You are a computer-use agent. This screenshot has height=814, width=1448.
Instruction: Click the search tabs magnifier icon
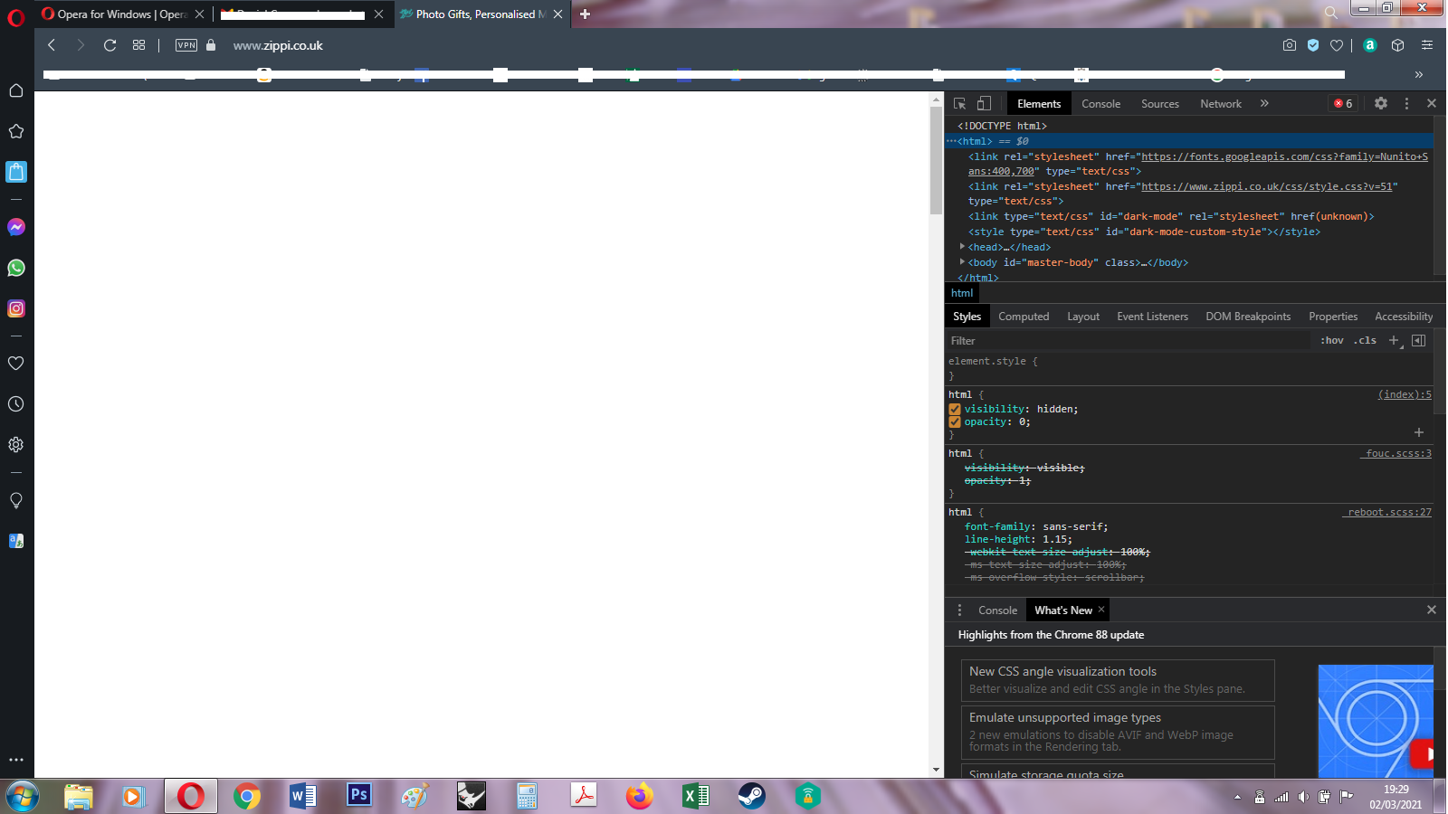(x=1330, y=13)
